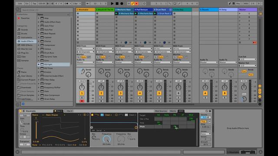Open the Master Out dropdown
This screenshot has height=156, width=278.
[248, 65]
